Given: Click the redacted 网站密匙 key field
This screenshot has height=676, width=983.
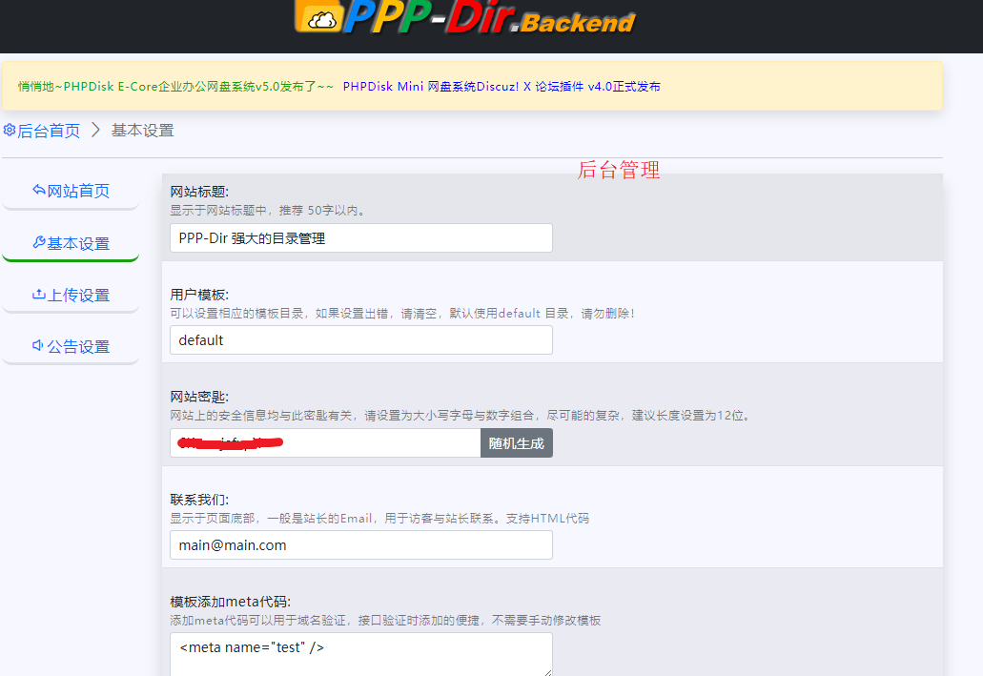Looking at the screenshot, I should click(x=324, y=442).
